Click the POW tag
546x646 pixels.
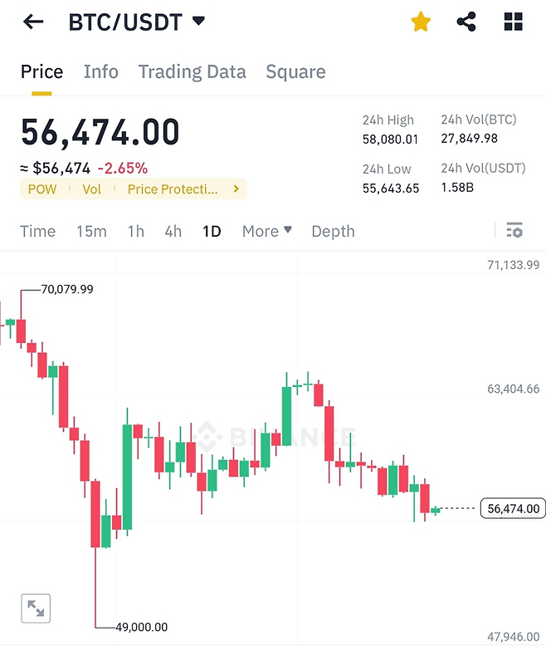pos(42,189)
